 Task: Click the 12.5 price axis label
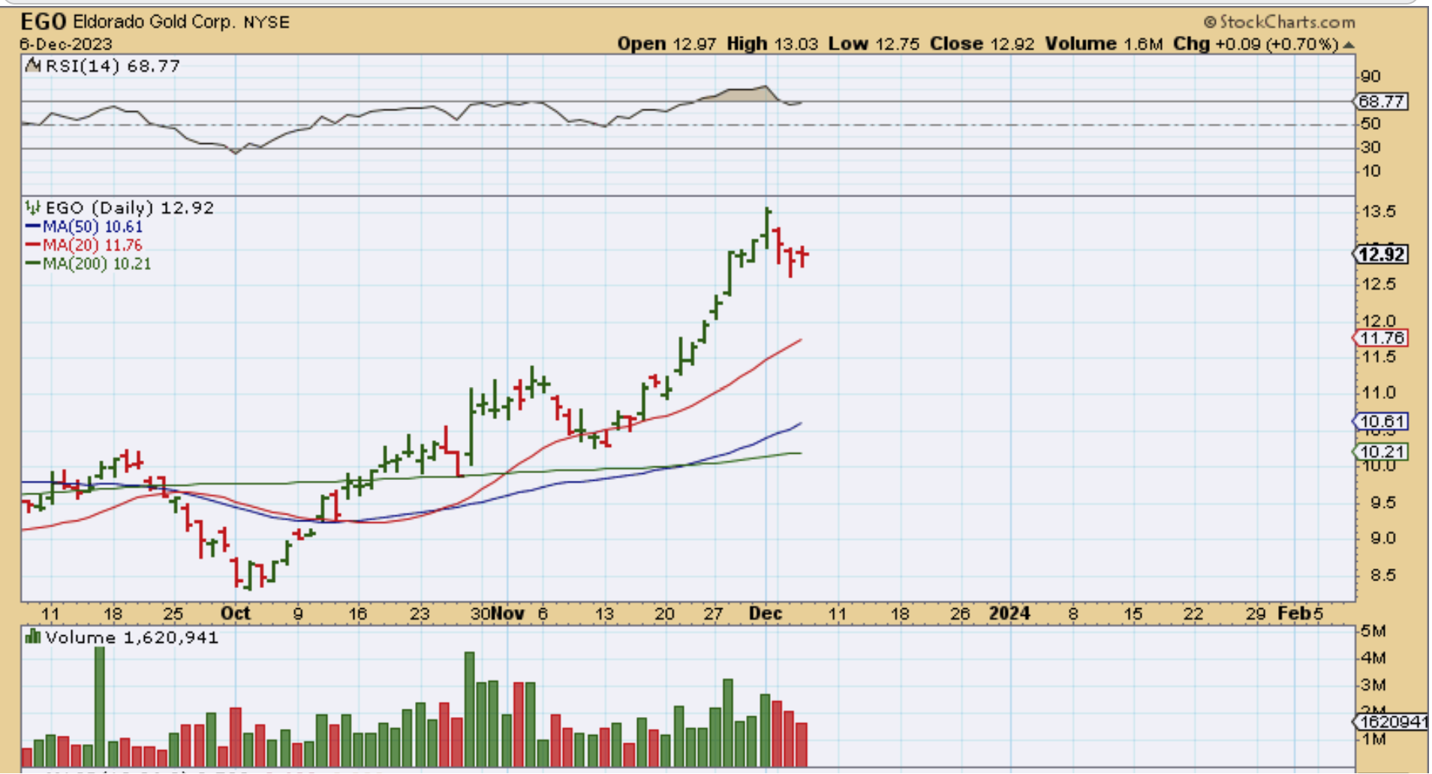pos(1379,284)
